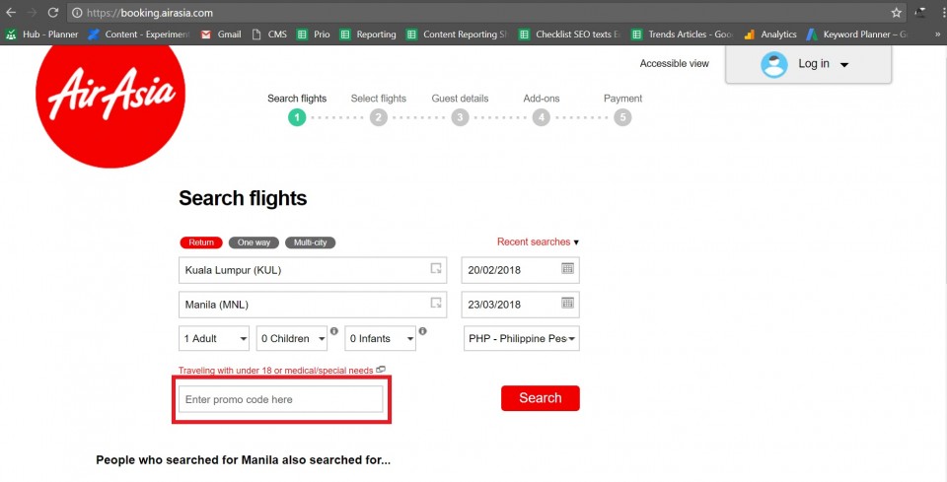The image size is (947, 482).
Task: Open the CMS bookmark
Action: coord(269,34)
